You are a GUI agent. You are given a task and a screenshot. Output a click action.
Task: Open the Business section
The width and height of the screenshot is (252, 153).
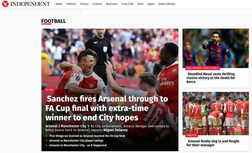tap(112, 4)
